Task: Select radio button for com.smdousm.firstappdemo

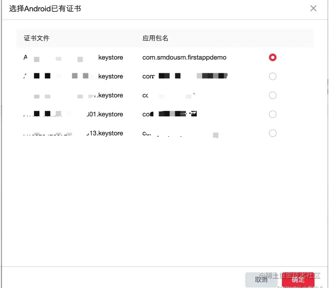Action: pyautogui.click(x=272, y=58)
